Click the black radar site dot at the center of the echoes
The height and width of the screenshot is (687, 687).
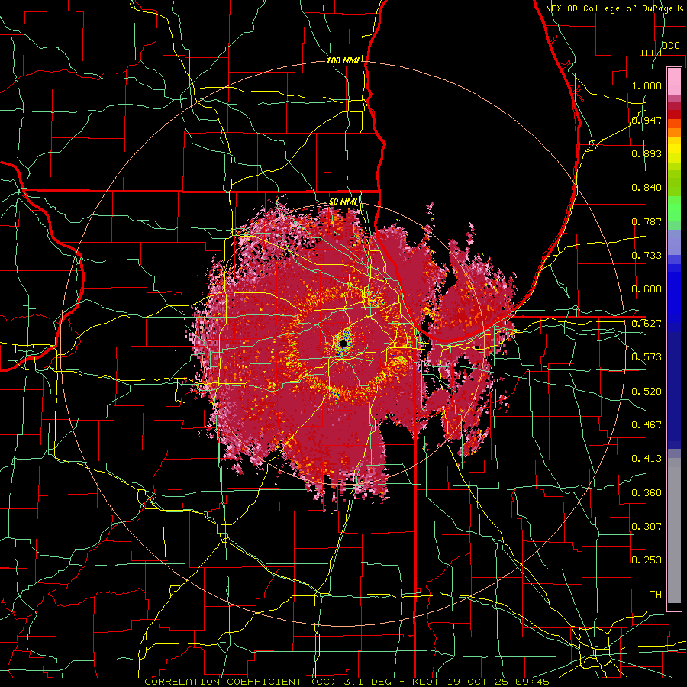coord(343,344)
